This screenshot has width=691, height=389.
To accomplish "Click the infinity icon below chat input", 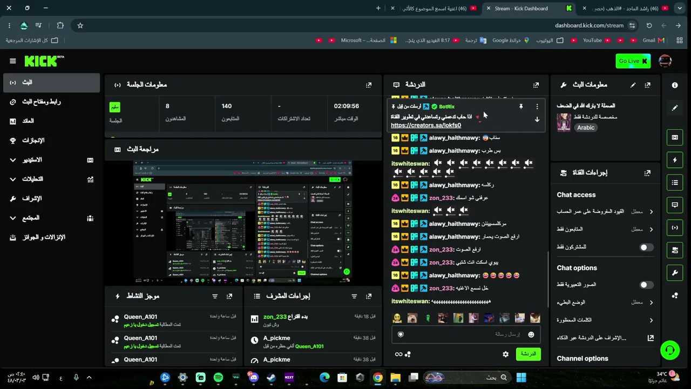I will (398, 354).
